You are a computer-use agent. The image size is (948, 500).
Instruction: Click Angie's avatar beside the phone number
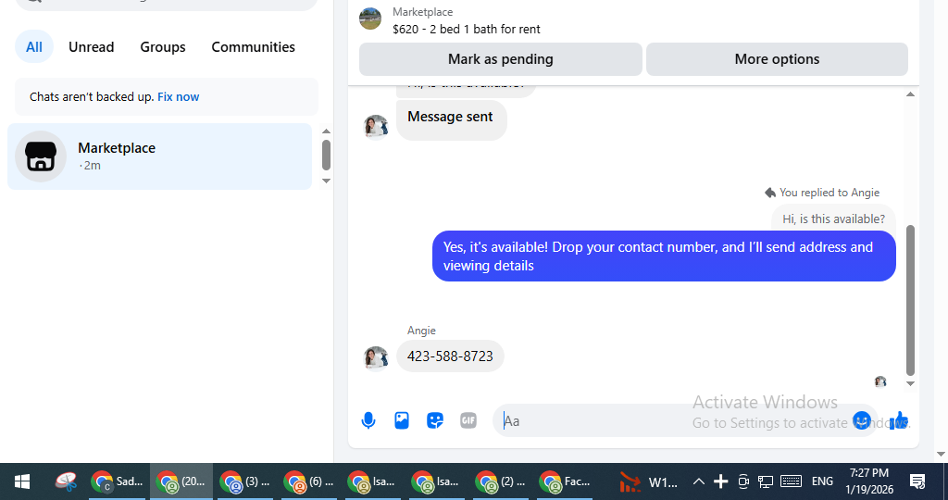[376, 357]
